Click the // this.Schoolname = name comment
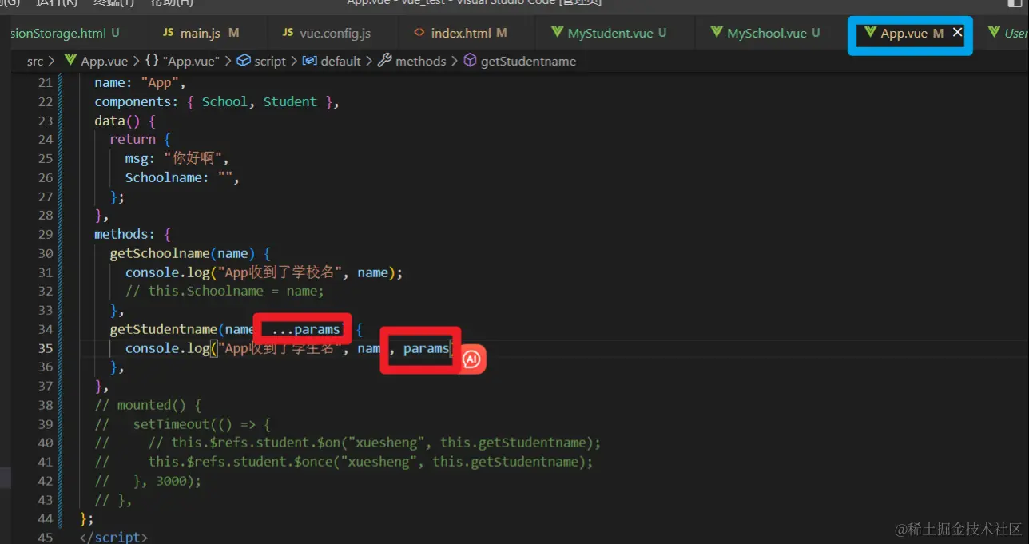This screenshot has width=1029, height=544. point(224,291)
